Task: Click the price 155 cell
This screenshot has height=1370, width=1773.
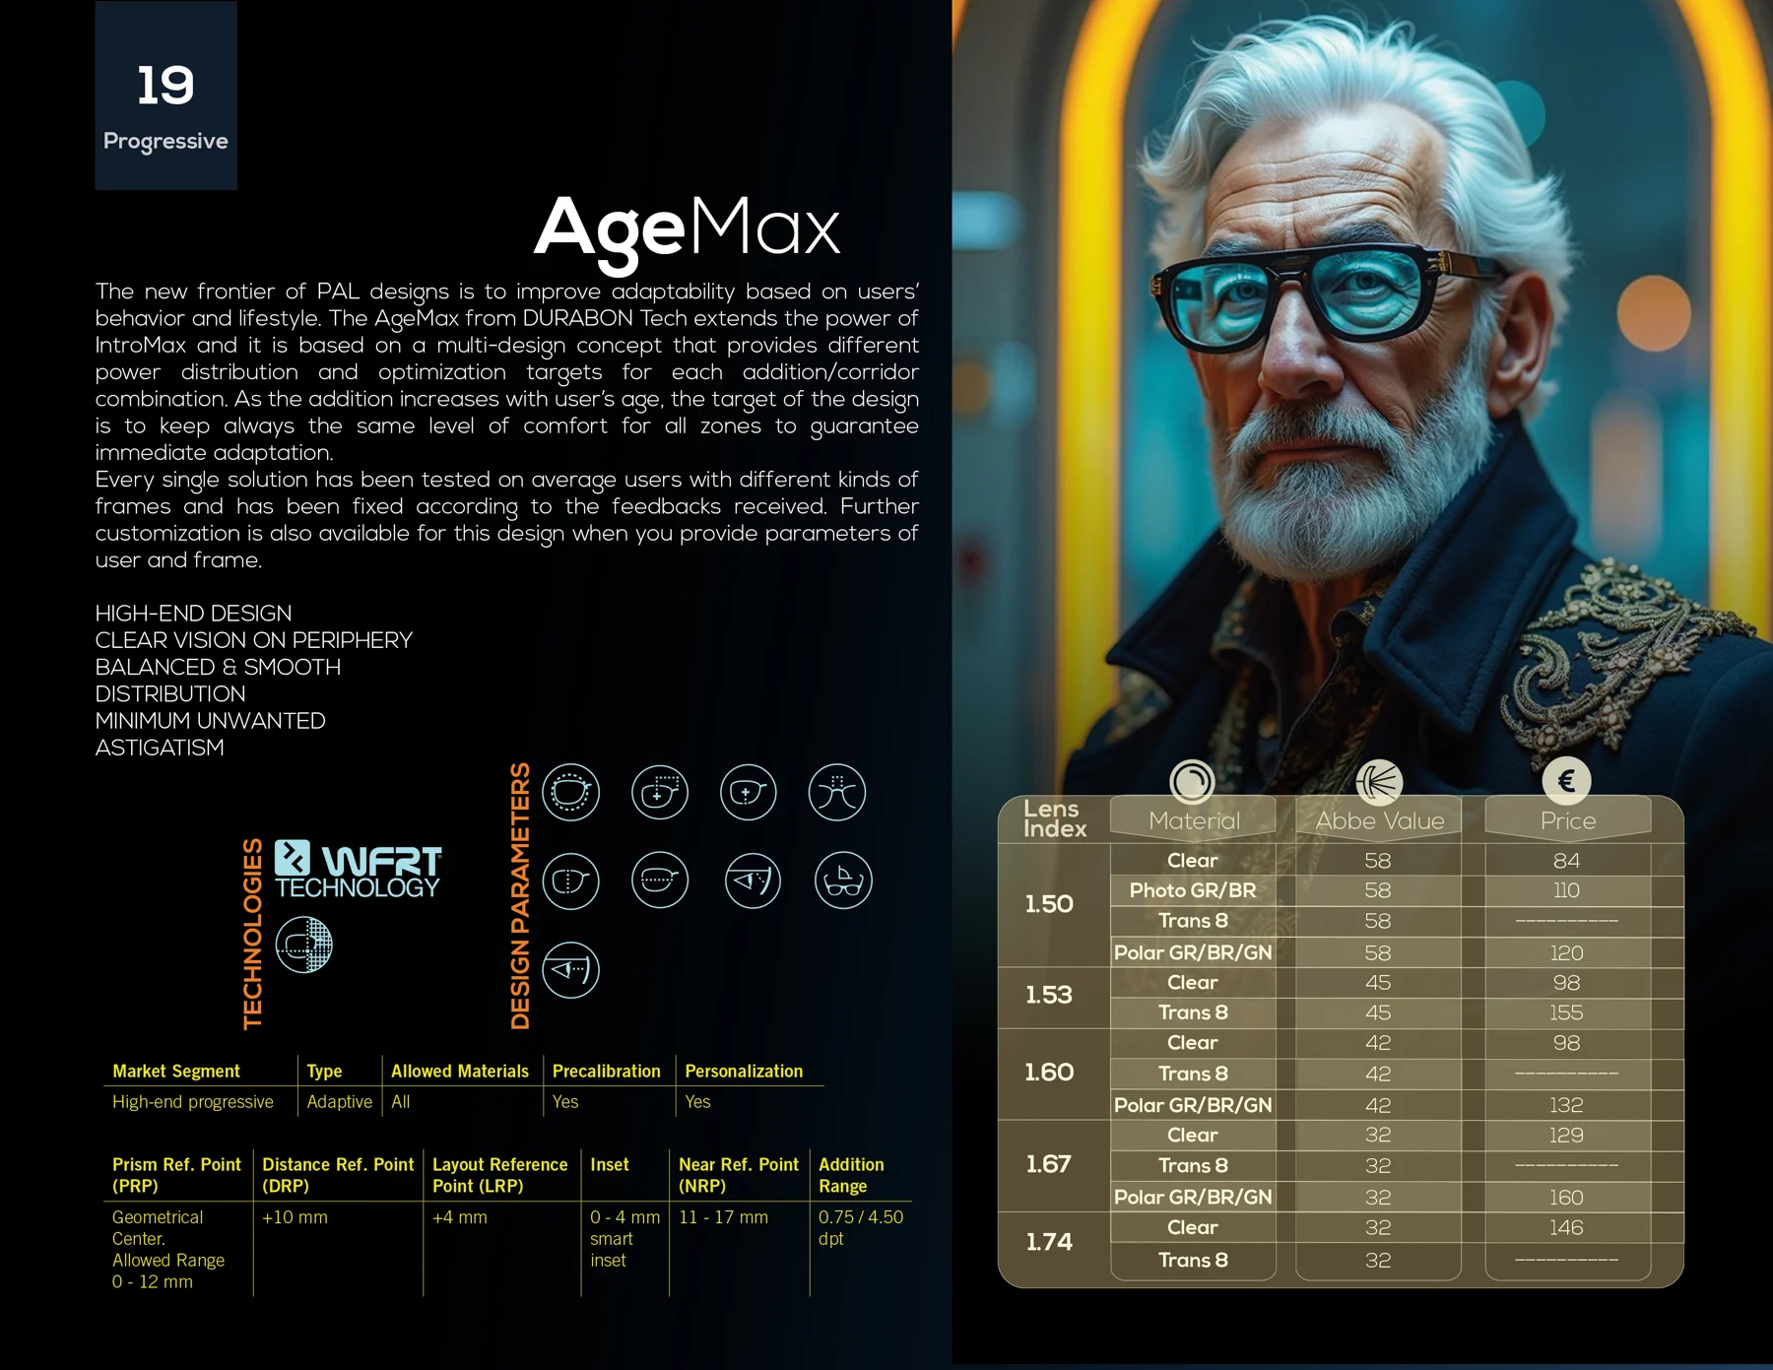Action: 1567,1012
